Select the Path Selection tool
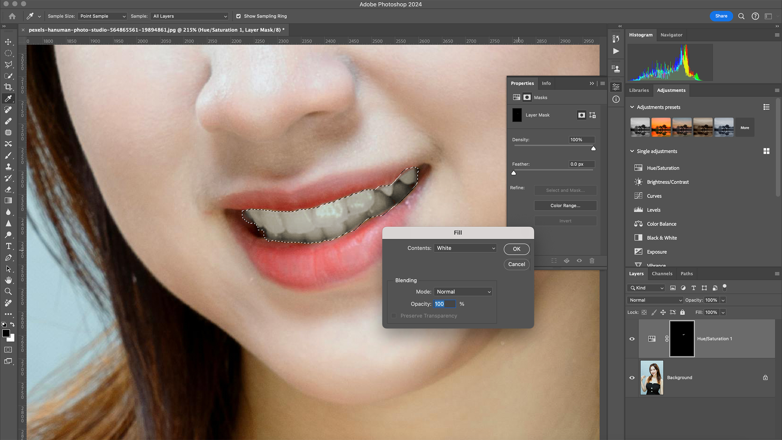Image resolution: width=782 pixels, height=440 pixels. pyautogui.click(x=8, y=269)
